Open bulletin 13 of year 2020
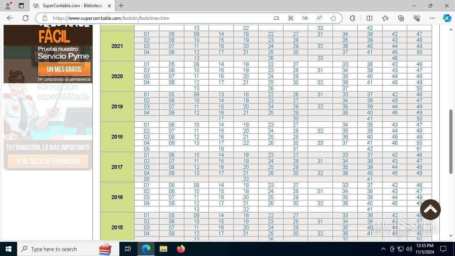This screenshot has height=256, width=455. pos(197,89)
